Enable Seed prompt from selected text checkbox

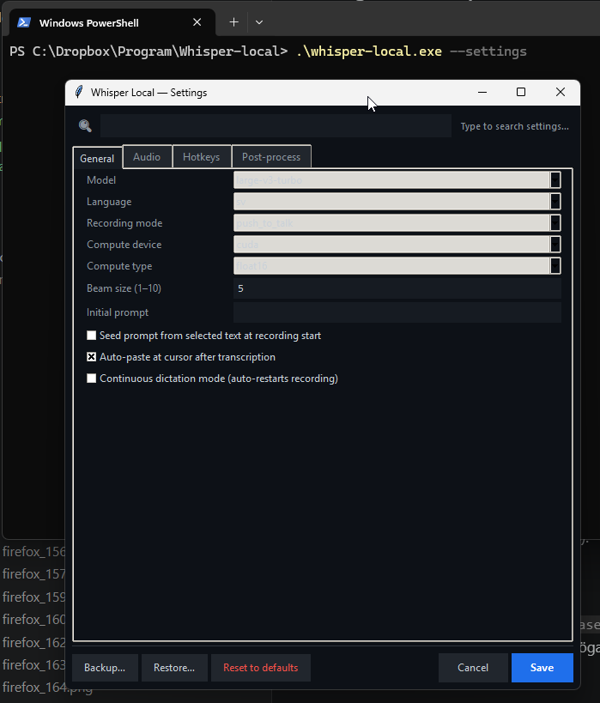pyautogui.click(x=92, y=336)
